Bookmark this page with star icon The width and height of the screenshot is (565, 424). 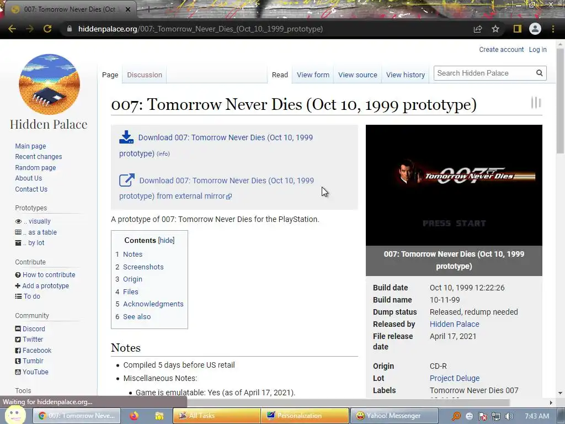click(495, 29)
